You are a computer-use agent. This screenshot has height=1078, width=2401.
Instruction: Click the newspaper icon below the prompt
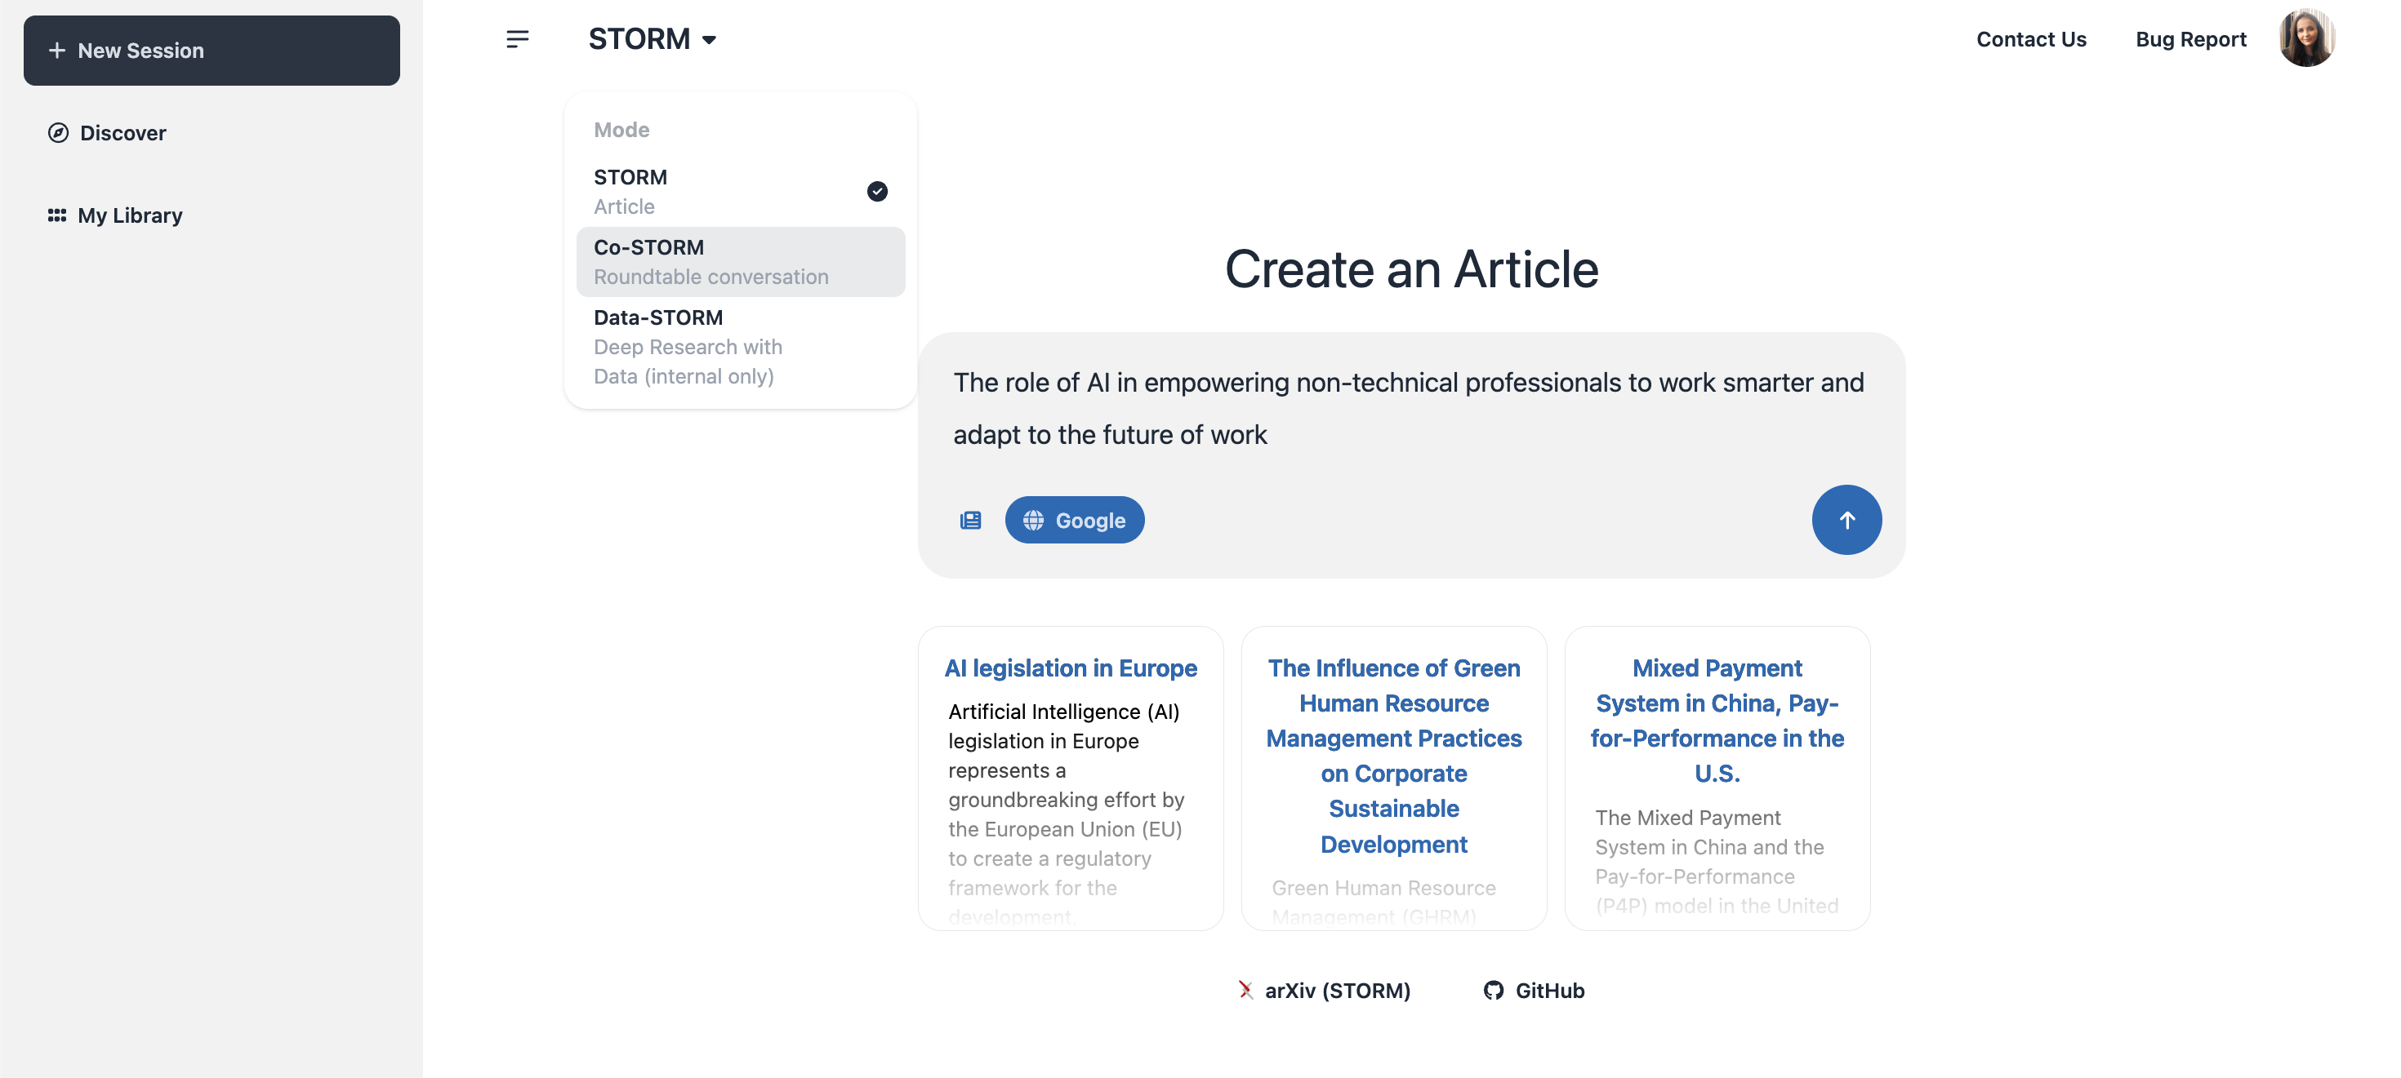pyautogui.click(x=970, y=520)
